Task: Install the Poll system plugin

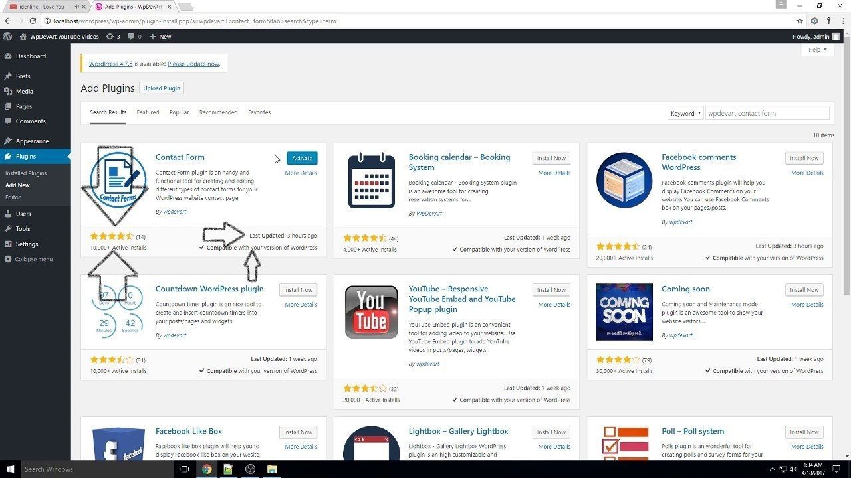Action: click(804, 432)
